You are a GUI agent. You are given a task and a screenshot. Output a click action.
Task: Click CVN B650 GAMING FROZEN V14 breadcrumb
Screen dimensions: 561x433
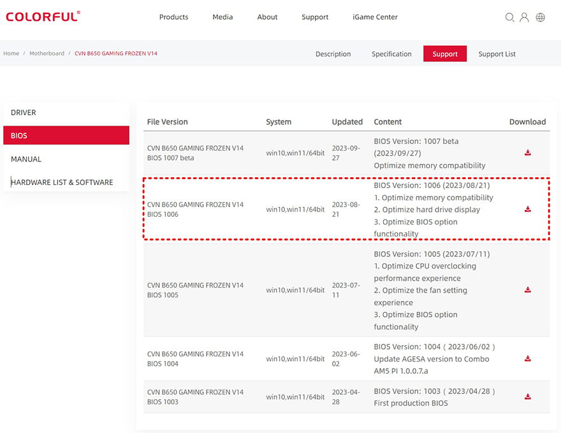coord(116,54)
